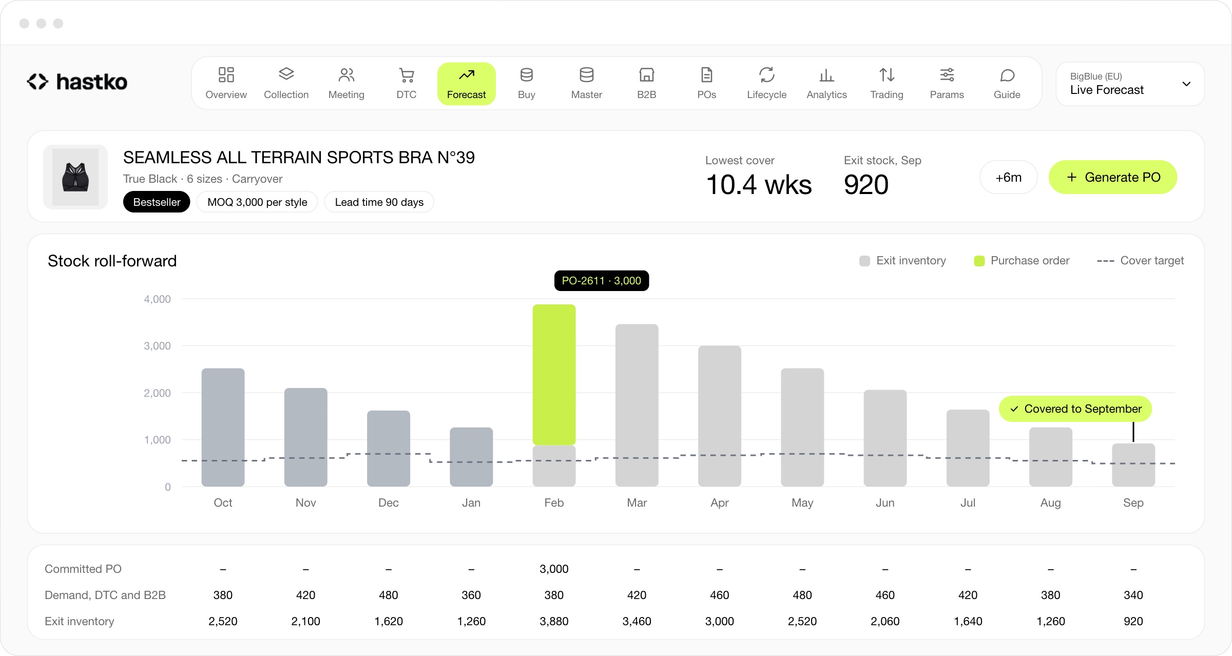Click the Demand, DTC and B2B row label
The height and width of the screenshot is (656, 1232).
point(105,595)
